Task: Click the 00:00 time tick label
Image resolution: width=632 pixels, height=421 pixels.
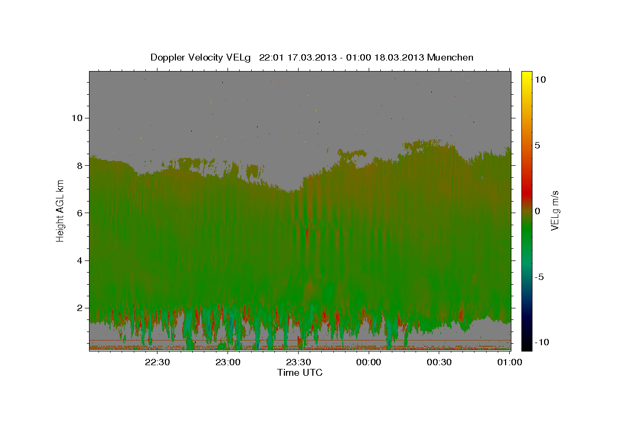Action: click(x=369, y=362)
